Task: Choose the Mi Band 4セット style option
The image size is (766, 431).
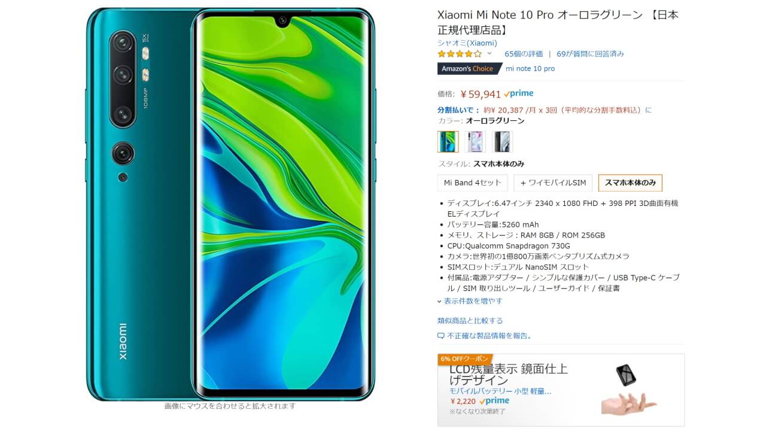Action: click(x=473, y=183)
